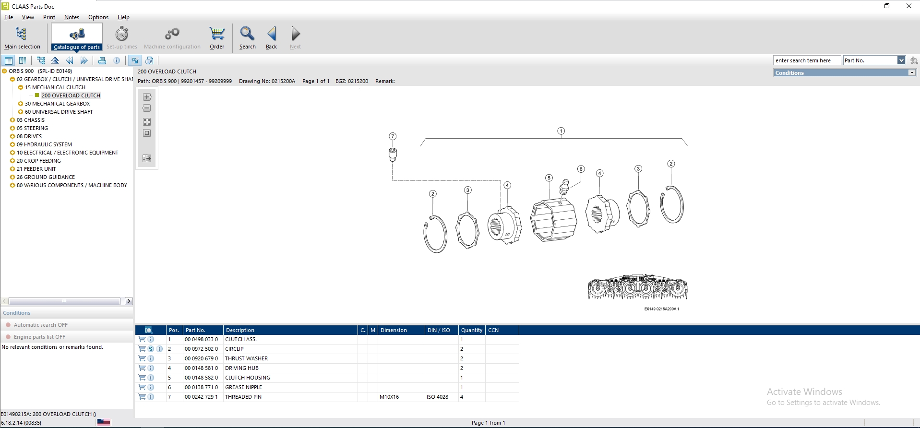Open the Order shopping cart
The height and width of the screenshot is (428, 920).
pyautogui.click(x=217, y=37)
